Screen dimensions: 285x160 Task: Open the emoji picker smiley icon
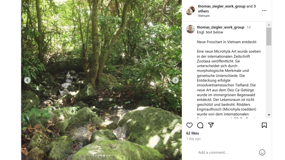click(x=262, y=152)
